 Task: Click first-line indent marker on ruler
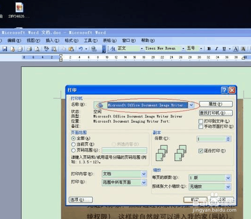click(x=61, y=56)
